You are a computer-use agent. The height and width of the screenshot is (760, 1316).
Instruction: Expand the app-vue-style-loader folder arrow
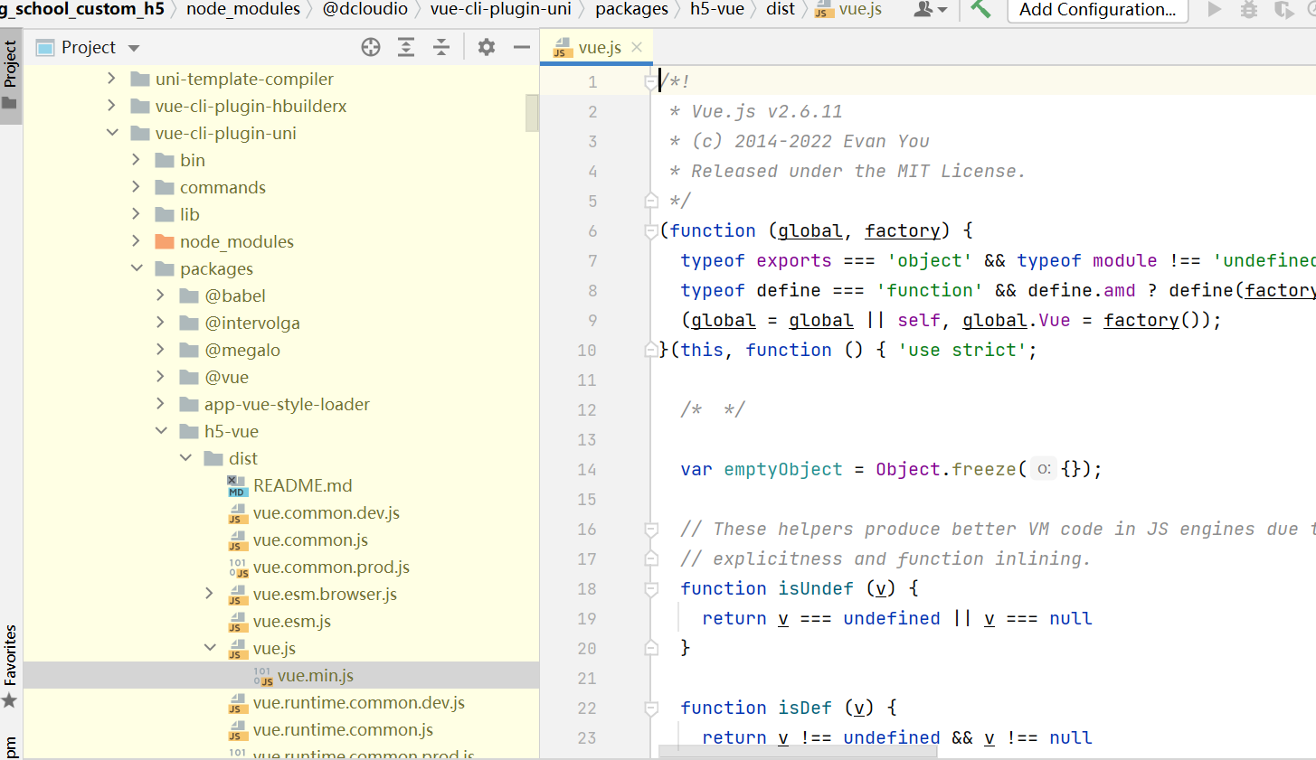point(160,404)
